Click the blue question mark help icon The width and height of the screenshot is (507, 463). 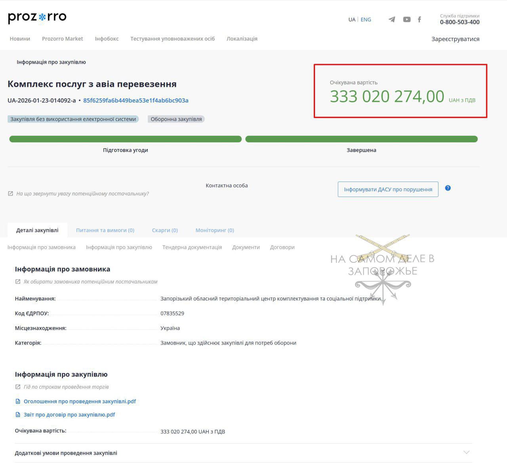448,188
